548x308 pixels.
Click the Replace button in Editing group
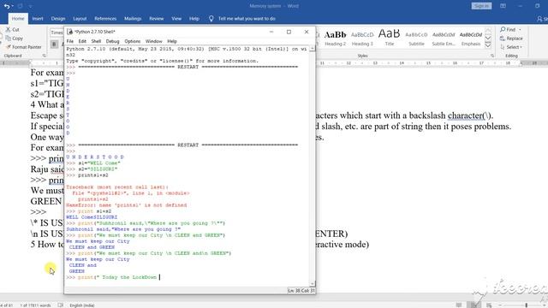point(511,38)
